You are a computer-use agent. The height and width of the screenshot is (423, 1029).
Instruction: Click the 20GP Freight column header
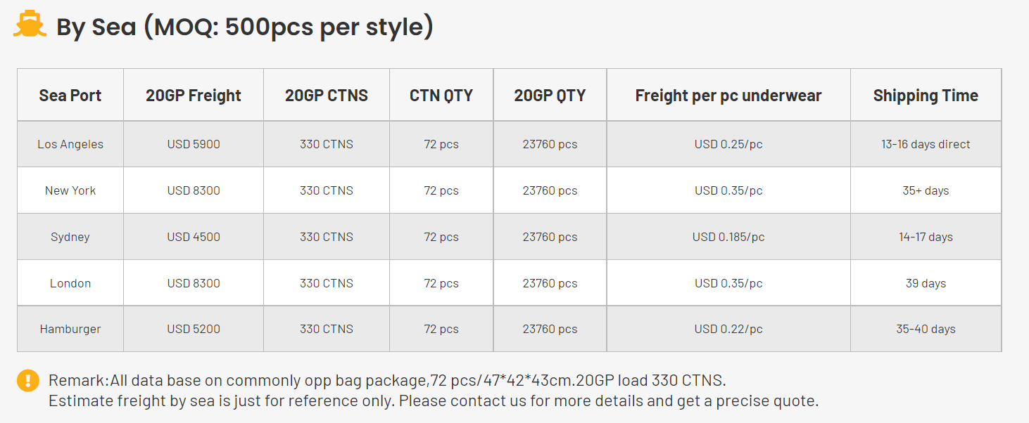coord(194,96)
